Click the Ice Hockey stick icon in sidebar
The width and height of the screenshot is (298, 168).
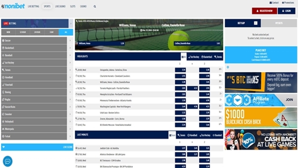(3, 62)
